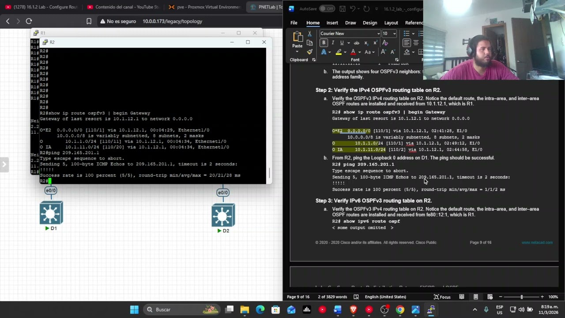Screen dimensions: 565x318
Task: Toggle Italic formatting in Word
Action: [333, 43]
